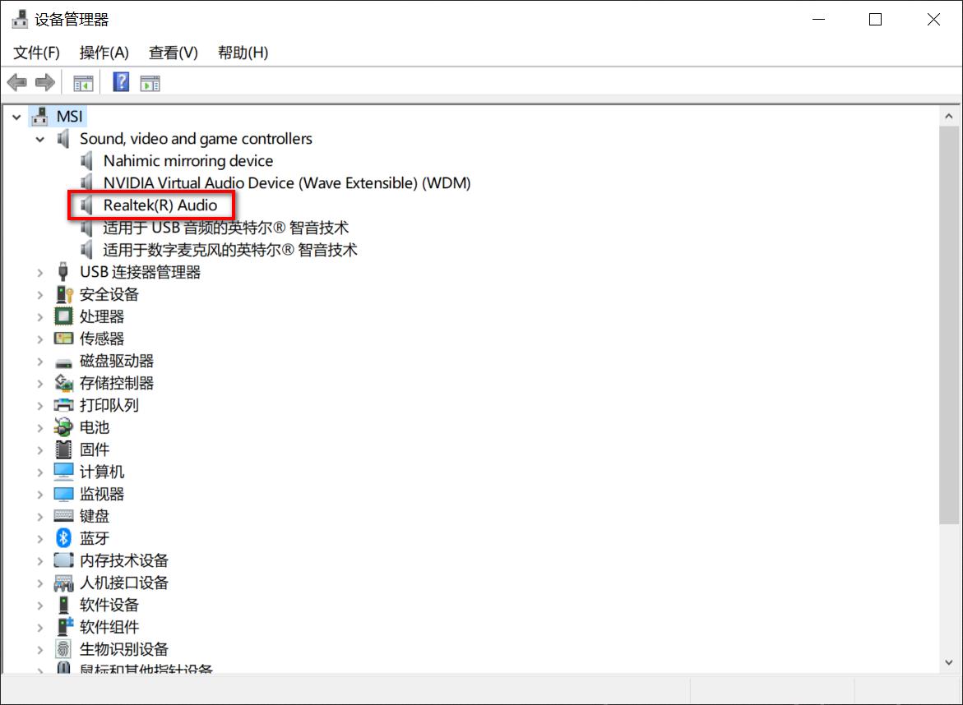Click the 键盘 keyboard icon
Image resolution: width=963 pixels, height=705 pixels.
pos(63,516)
